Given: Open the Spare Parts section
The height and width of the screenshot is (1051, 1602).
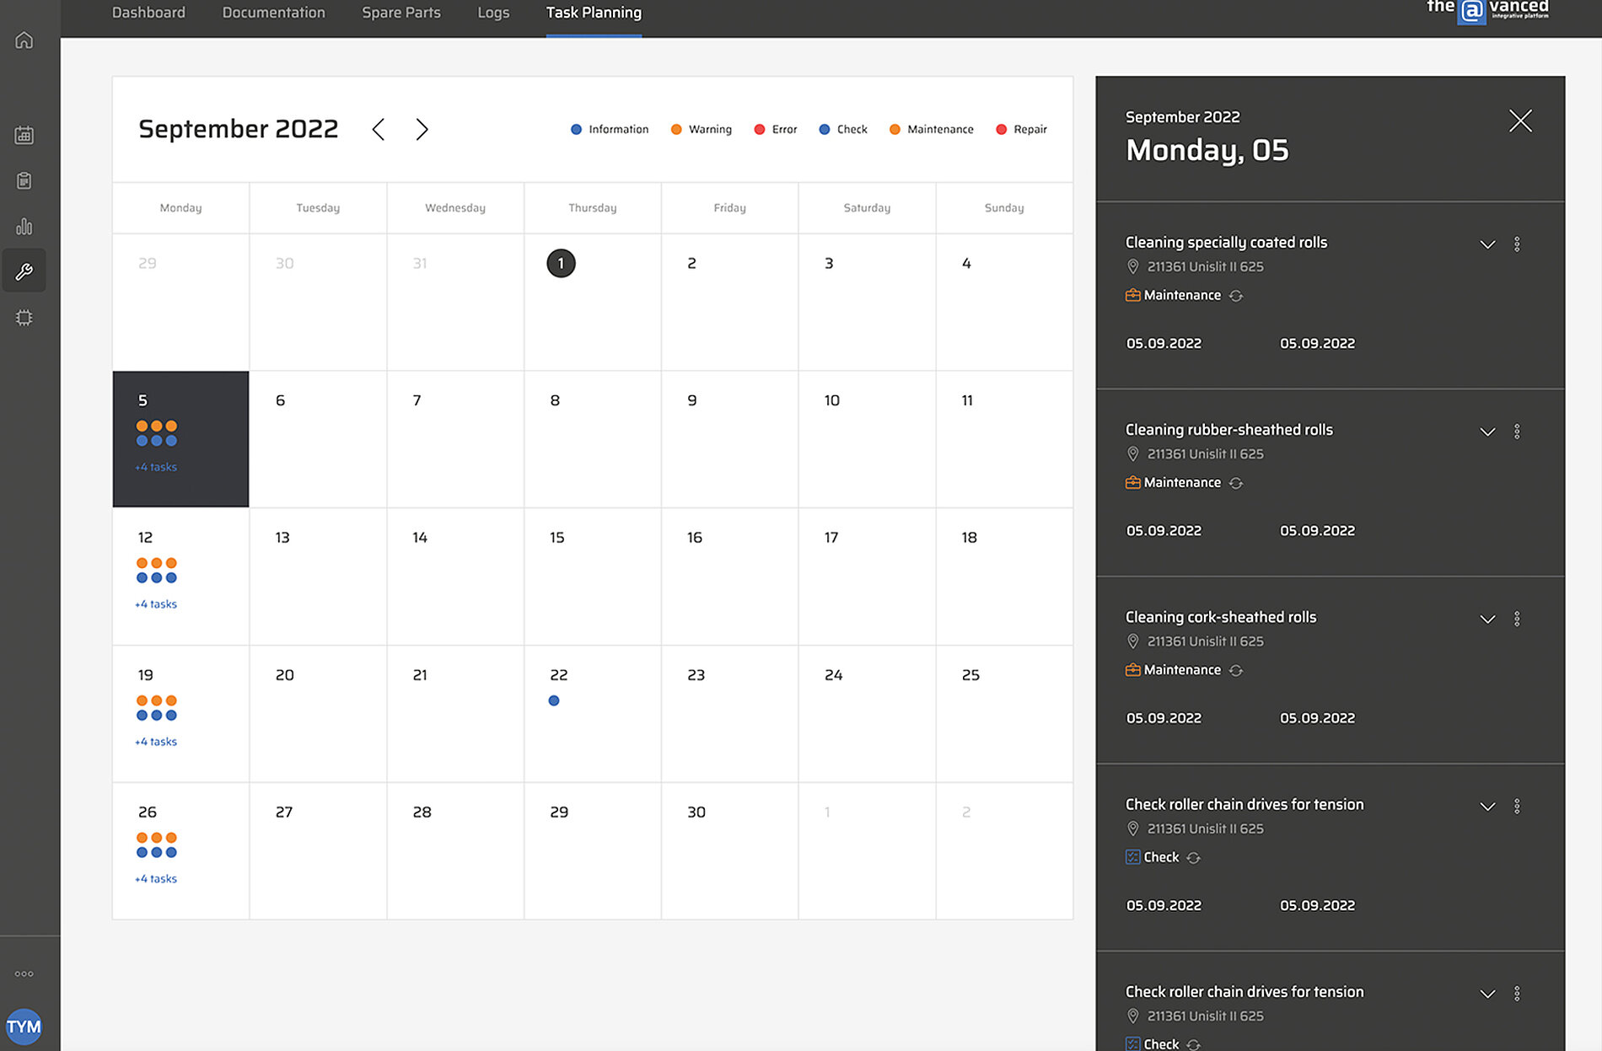Looking at the screenshot, I should (x=401, y=13).
